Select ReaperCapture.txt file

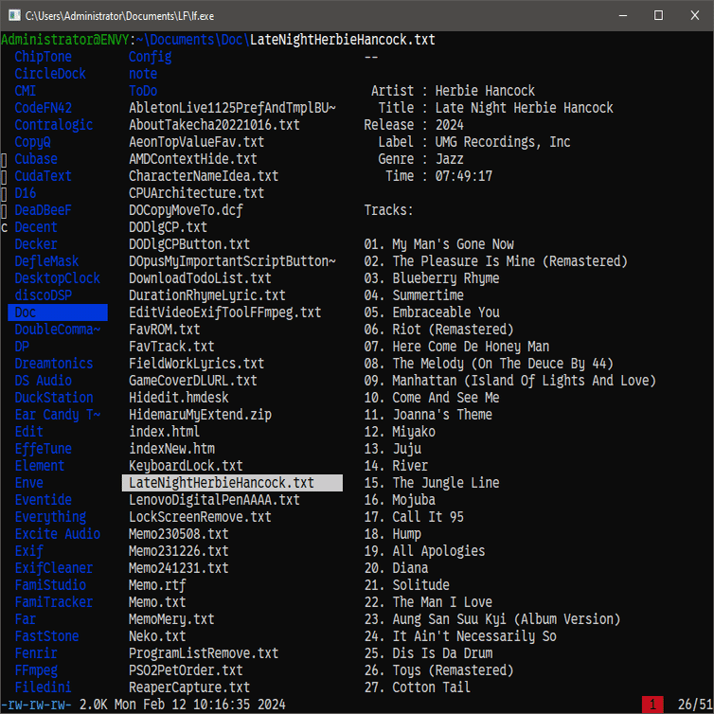point(189,687)
